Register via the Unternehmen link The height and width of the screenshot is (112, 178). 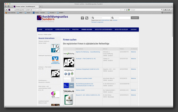(x=105, y=20)
